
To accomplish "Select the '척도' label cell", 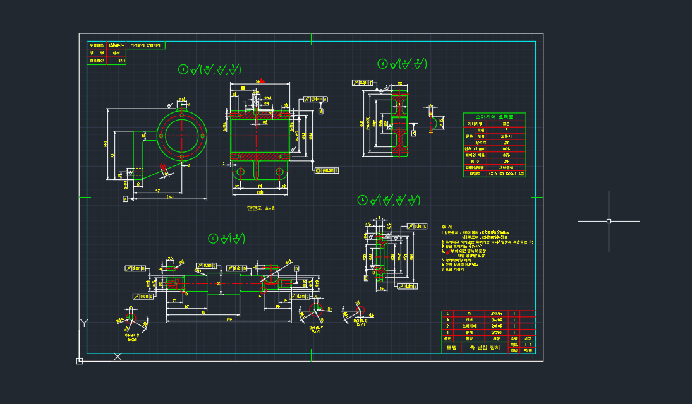I will 514,345.
